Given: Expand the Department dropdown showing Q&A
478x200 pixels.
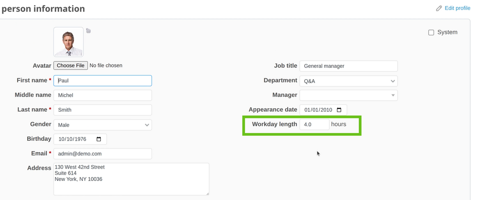Looking at the screenshot, I should coord(348,81).
